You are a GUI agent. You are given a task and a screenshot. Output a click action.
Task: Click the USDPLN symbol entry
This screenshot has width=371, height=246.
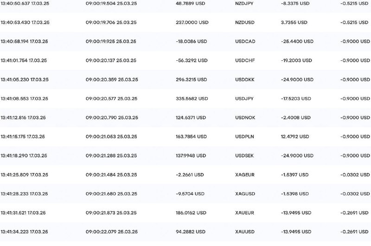[244, 136]
